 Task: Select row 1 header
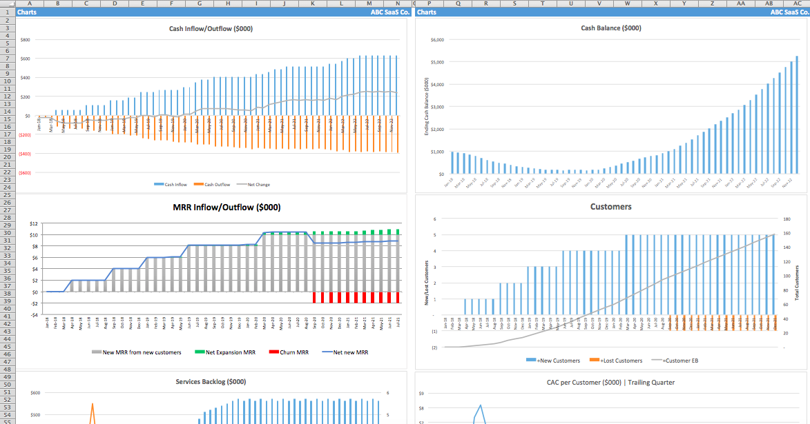7,12
